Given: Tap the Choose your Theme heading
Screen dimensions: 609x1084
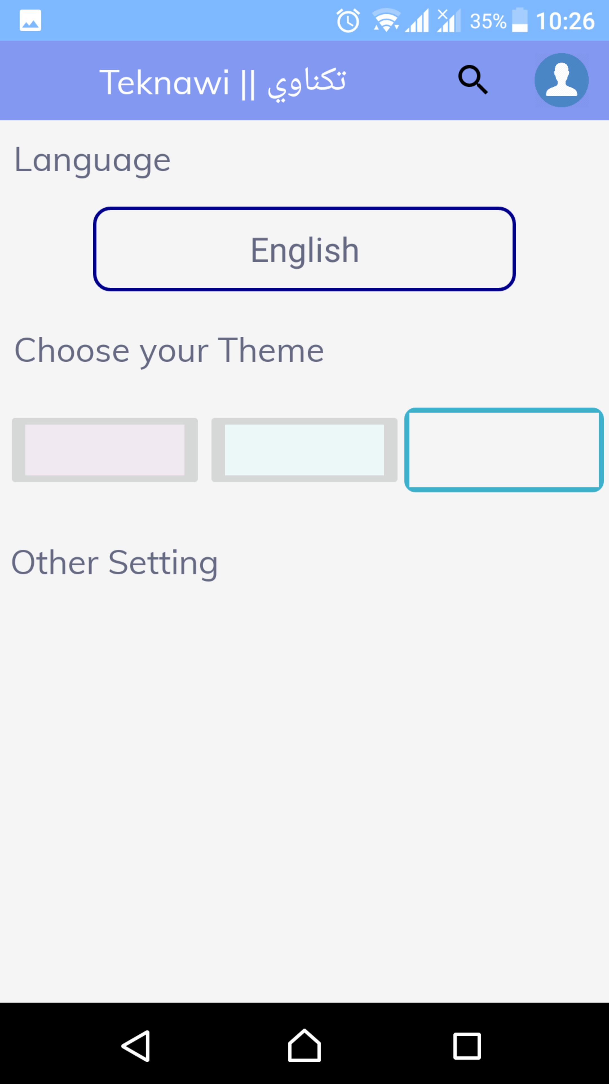Looking at the screenshot, I should coord(169,351).
